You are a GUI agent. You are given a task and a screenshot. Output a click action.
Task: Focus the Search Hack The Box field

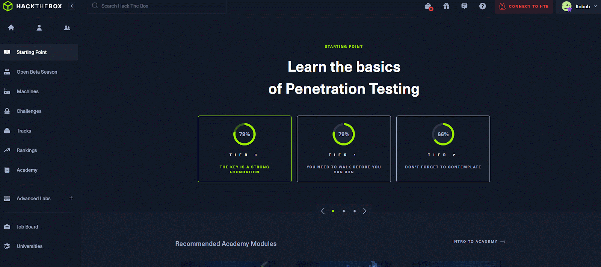(157, 6)
